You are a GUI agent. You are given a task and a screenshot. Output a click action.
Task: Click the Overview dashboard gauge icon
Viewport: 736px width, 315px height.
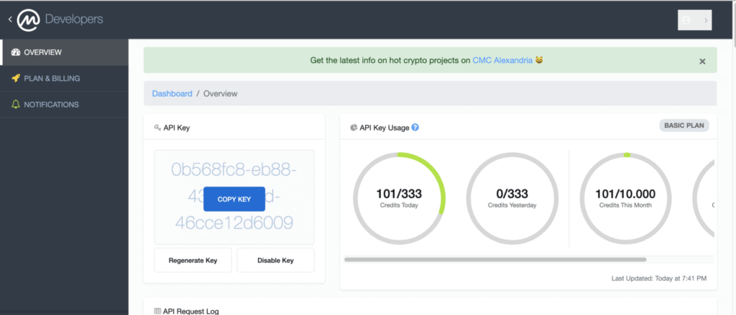pyautogui.click(x=16, y=52)
